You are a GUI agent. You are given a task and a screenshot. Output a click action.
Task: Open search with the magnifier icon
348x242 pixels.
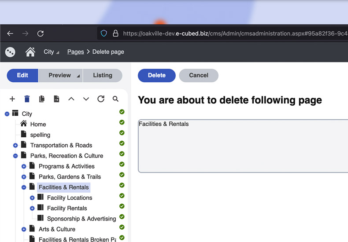pos(115,99)
